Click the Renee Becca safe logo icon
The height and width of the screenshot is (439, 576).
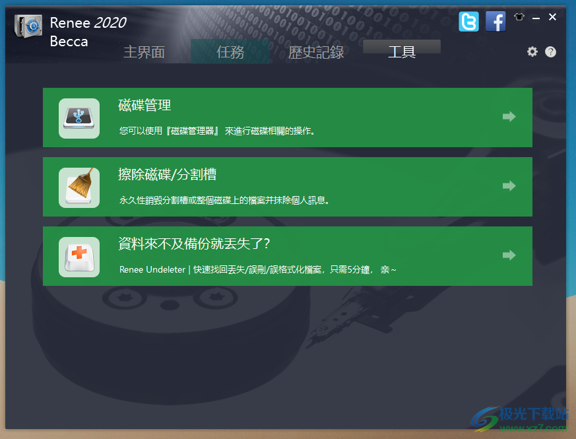pos(28,26)
